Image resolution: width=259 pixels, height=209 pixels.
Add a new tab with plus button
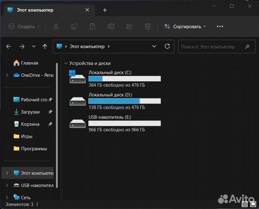105,10
